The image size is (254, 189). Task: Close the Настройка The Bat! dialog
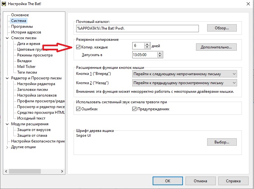tap(248, 4)
